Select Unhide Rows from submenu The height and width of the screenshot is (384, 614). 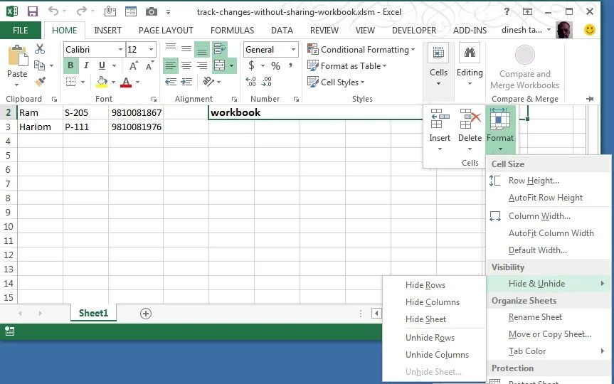(430, 337)
